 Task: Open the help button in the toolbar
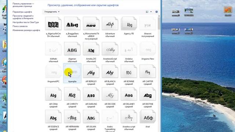(x=157, y=12)
